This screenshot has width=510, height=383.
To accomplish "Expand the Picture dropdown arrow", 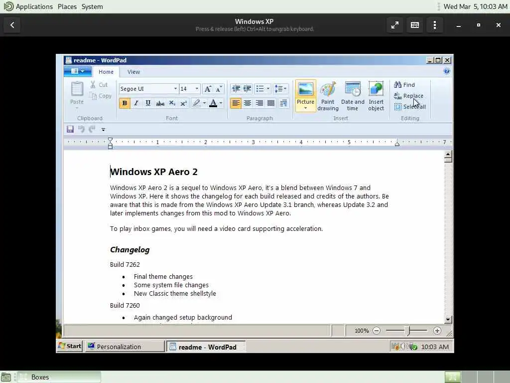I will [305, 108].
